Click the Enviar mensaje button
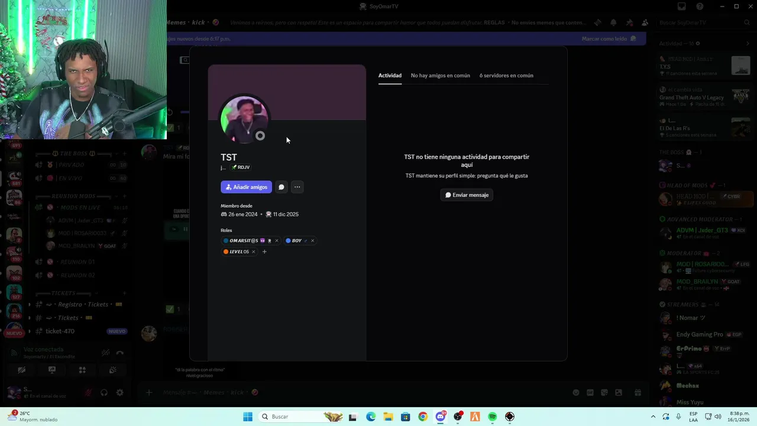Viewport: 757px width, 426px height. pos(467,195)
